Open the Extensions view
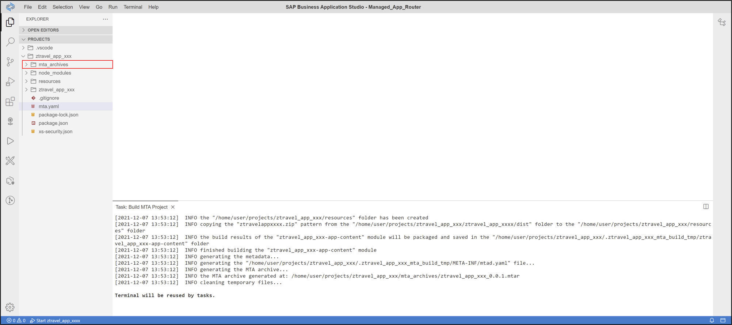Viewport: 732px width, 325px height. pos(10,101)
